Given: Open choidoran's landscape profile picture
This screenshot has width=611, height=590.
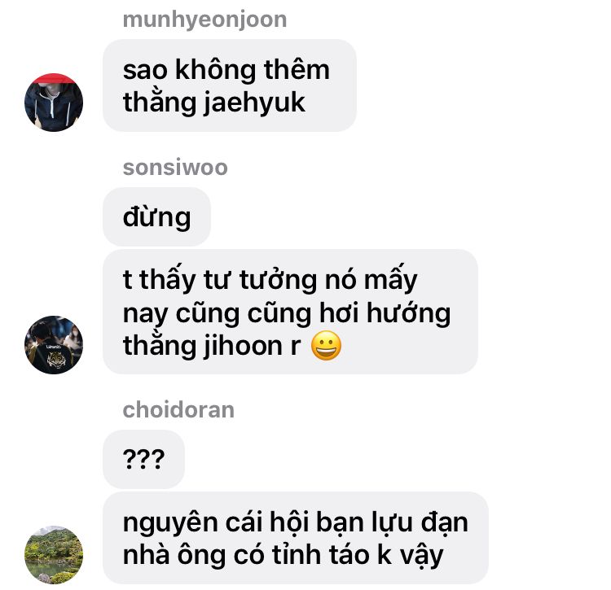Looking at the screenshot, I should pos(54,554).
